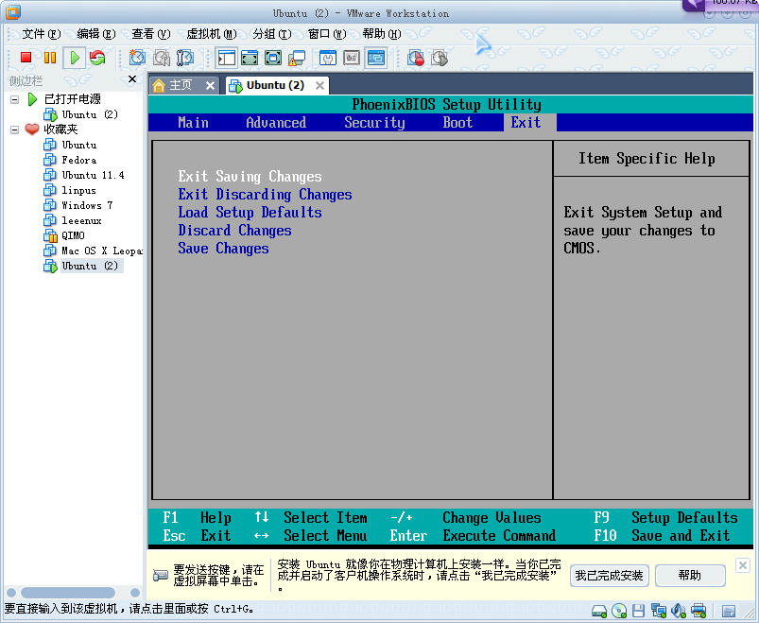Viewport: 759px width, 623px height.
Task: Click the hard disk status bar icon
Action: (598, 611)
